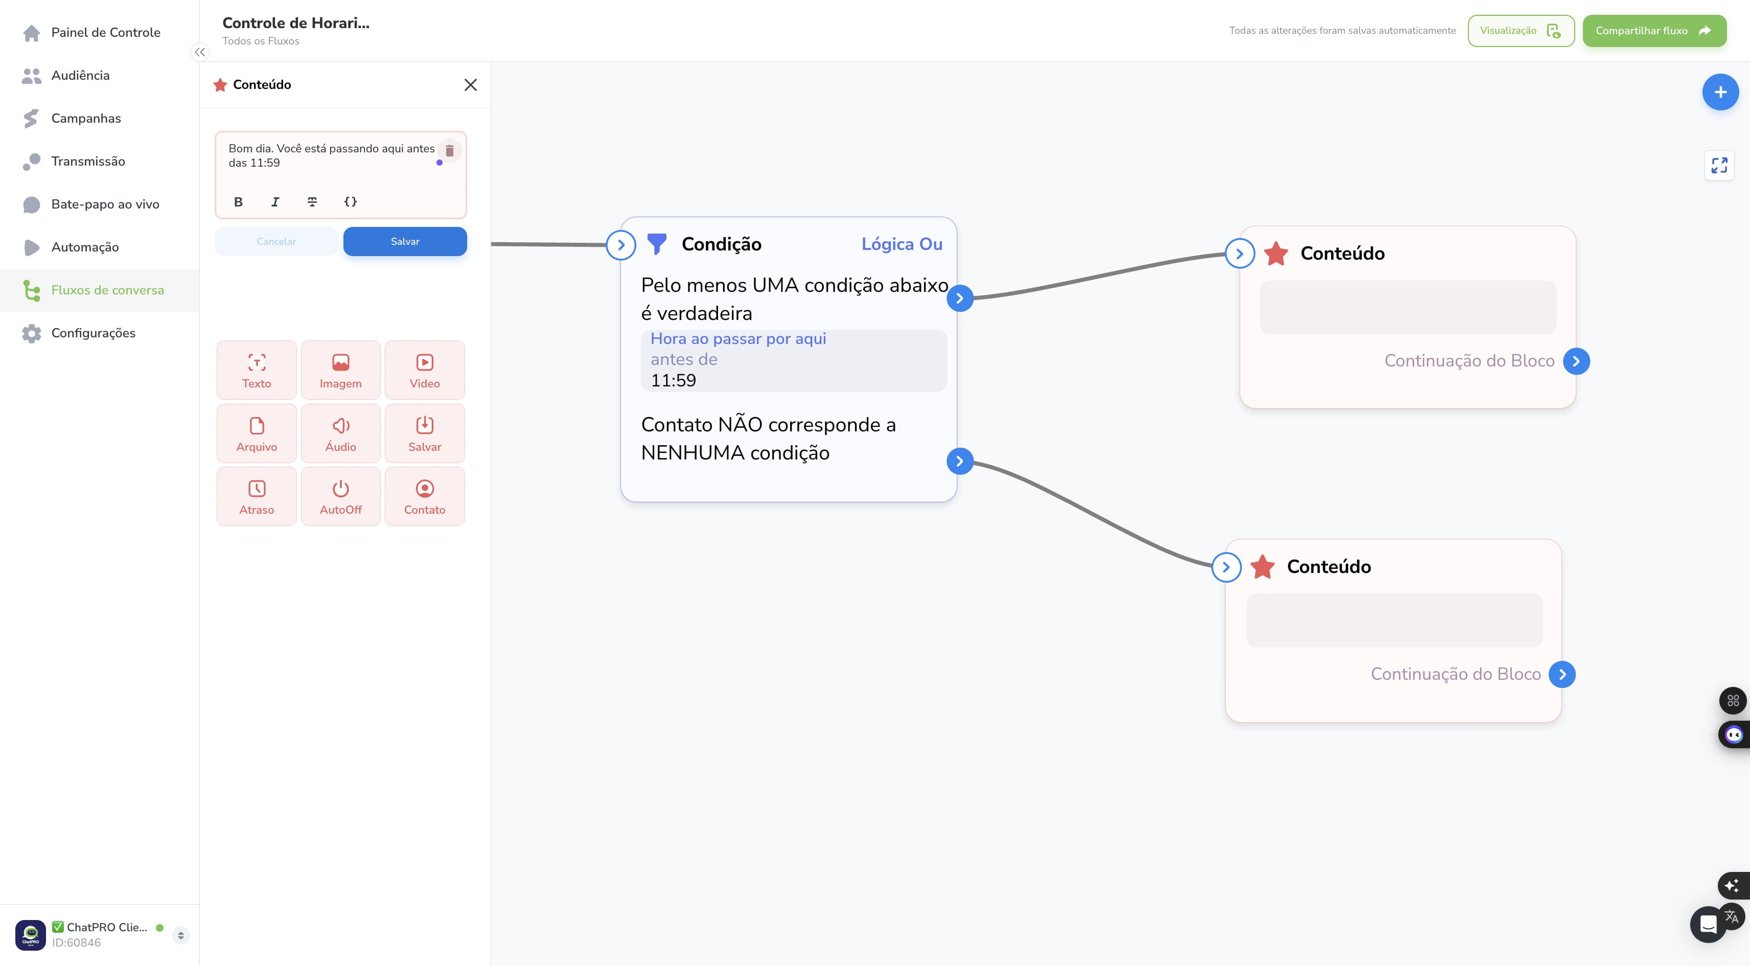The width and height of the screenshot is (1750, 966).
Task: Add an AutoOff block
Action: pyautogui.click(x=340, y=497)
